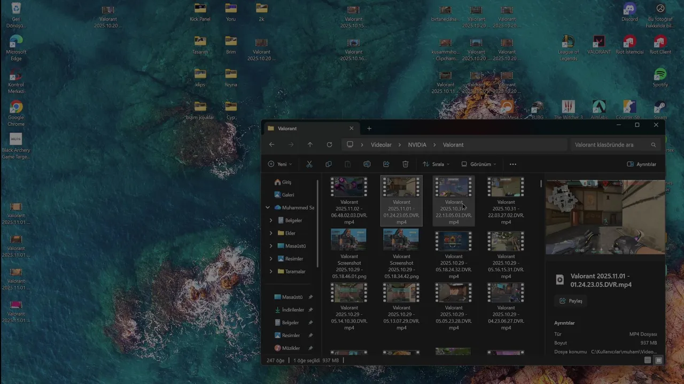Select the Microsoft Edge desktop icon
Screen dimensions: 684x384
tap(16, 48)
